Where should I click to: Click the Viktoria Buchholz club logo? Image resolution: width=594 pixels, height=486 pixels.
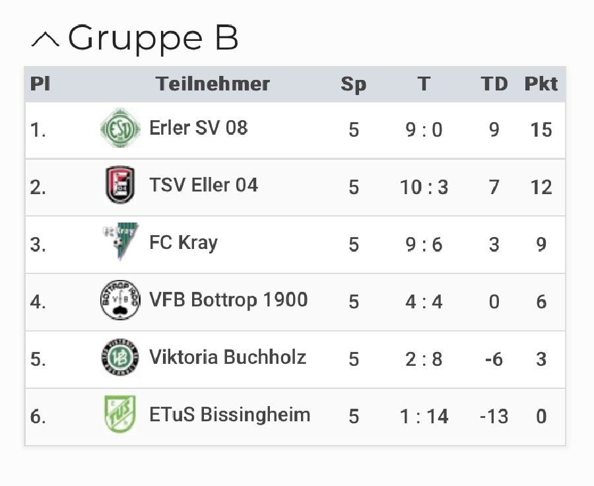click(x=120, y=358)
